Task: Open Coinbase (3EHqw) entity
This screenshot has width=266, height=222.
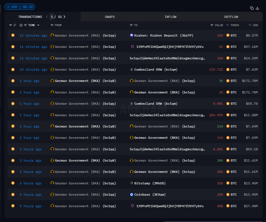Action: point(150,195)
